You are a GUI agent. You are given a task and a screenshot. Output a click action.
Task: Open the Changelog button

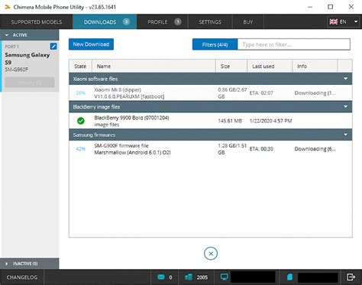click(x=22, y=277)
